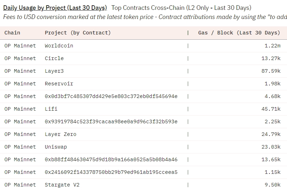Click contract address starting 0x93919784
287x190 pixels.
[x=111, y=122]
